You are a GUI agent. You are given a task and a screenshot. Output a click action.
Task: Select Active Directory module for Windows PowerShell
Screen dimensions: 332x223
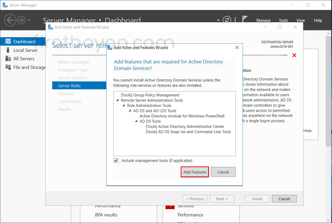(x=182, y=116)
